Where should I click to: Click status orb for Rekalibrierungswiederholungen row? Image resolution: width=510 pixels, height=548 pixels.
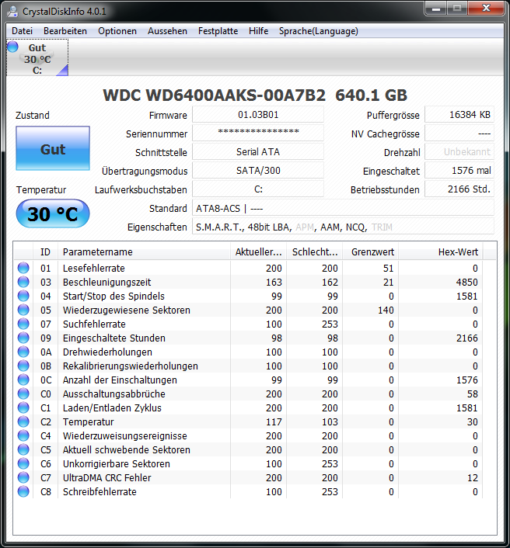pyautogui.click(x=23, y=366)
